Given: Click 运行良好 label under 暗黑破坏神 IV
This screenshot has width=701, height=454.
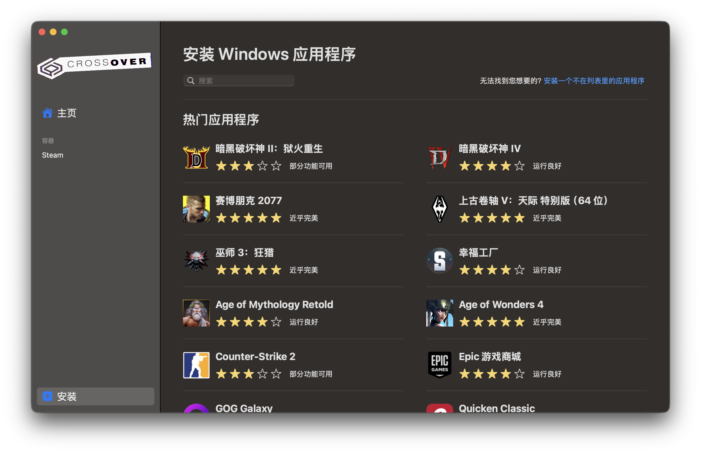Looking at the screenshot, I should pos(547,166).
